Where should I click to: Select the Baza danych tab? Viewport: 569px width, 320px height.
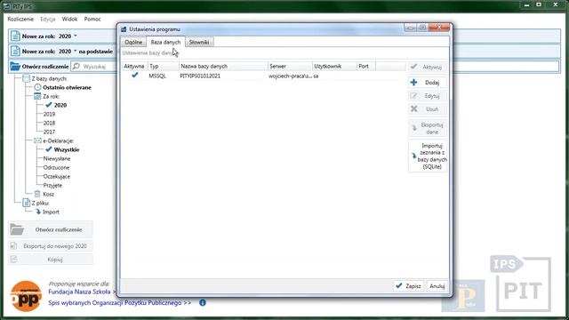(165, 42)
